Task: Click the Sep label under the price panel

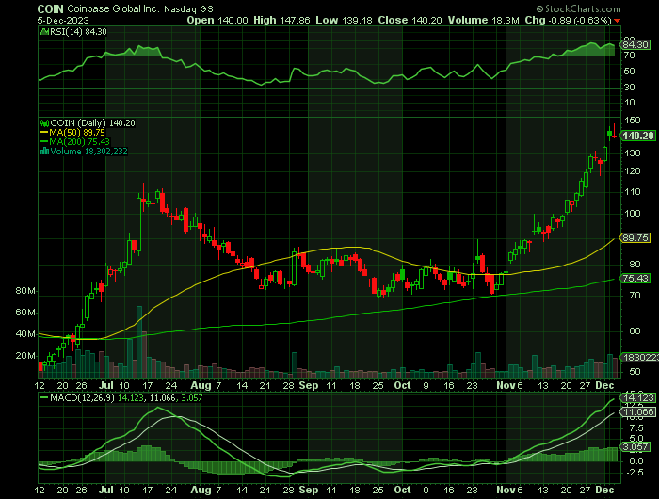Action: tap(309, 385)
